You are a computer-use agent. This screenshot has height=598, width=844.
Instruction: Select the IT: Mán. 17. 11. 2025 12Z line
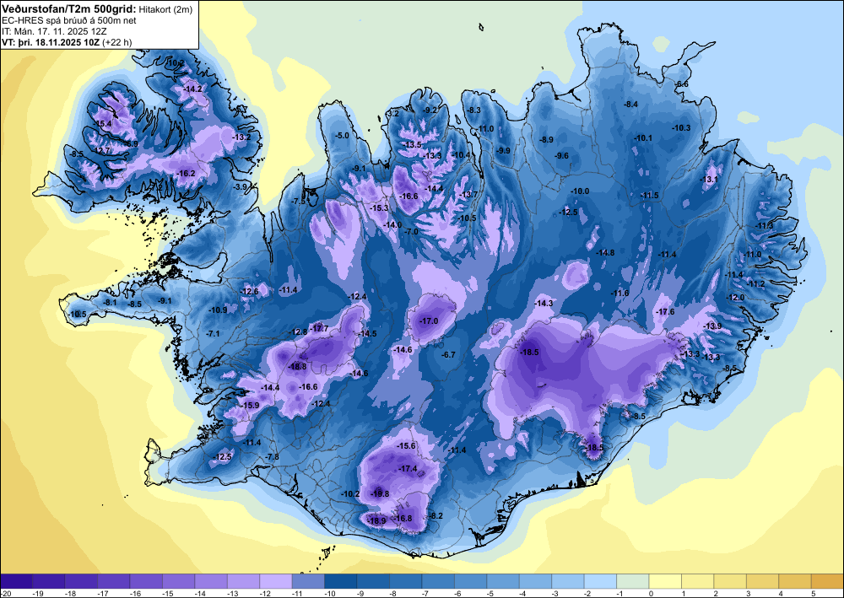pos(54,31)
